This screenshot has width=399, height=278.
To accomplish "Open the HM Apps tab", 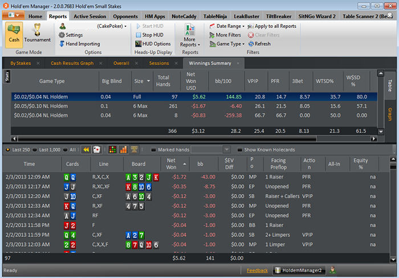I will 154,17.
